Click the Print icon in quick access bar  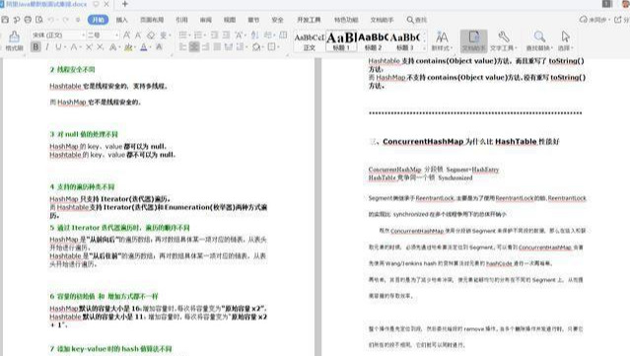tap(28, 20)
